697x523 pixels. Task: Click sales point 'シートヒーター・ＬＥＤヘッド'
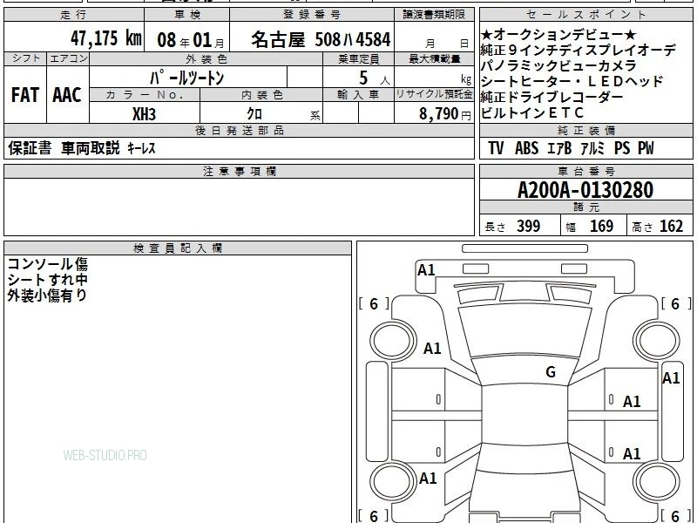[x=572, y=81]
